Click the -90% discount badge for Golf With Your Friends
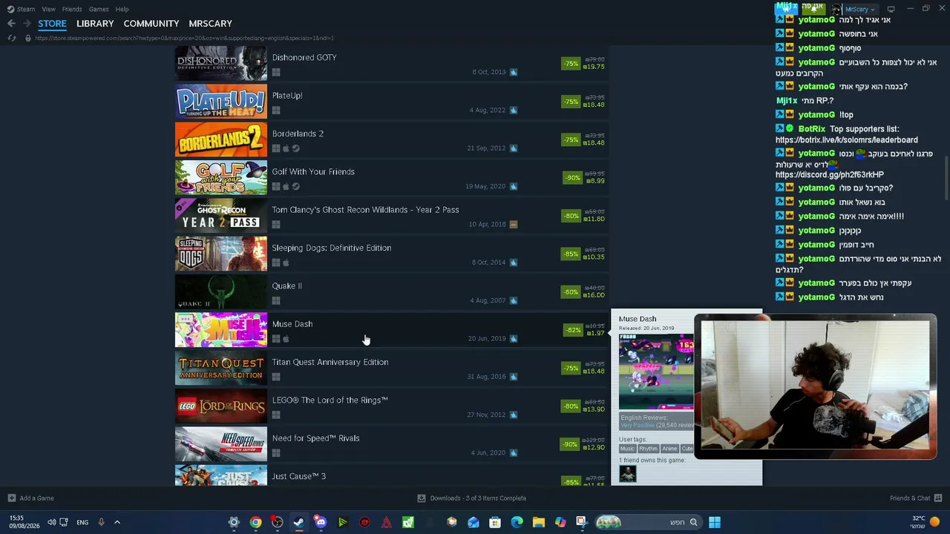Image resolution: width=950 pixels, height=534 pixels. (572, 178)
